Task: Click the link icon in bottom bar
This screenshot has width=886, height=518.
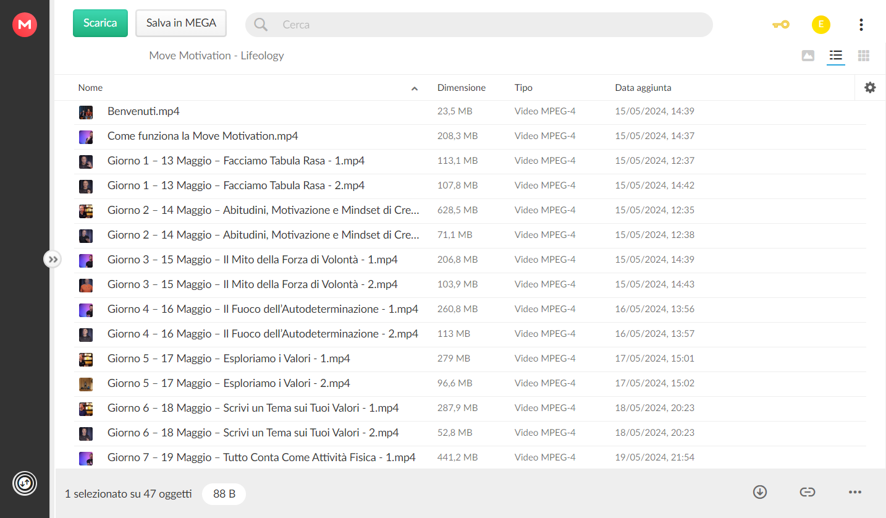Action: 808,492
